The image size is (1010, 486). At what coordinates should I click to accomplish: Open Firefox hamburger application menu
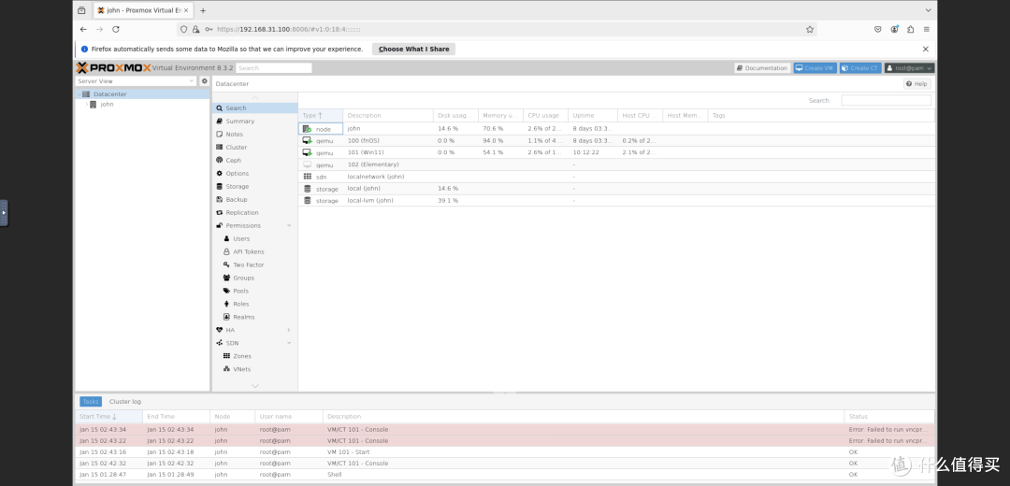926,30
